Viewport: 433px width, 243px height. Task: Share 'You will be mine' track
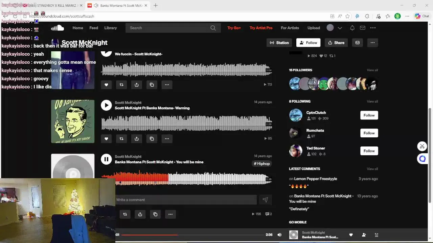coord(140,214)
